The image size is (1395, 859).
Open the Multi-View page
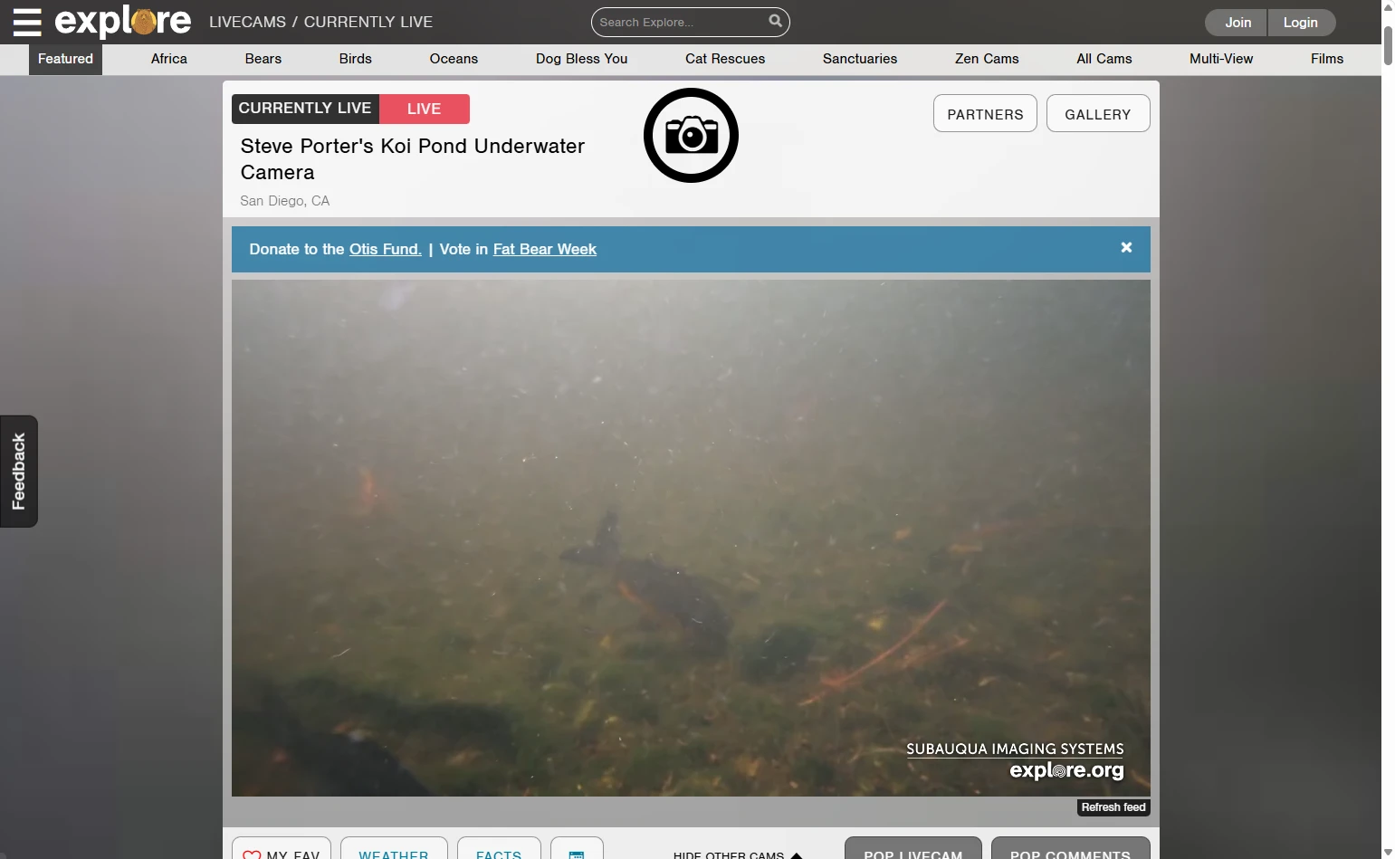click(x=1221, y=59)
